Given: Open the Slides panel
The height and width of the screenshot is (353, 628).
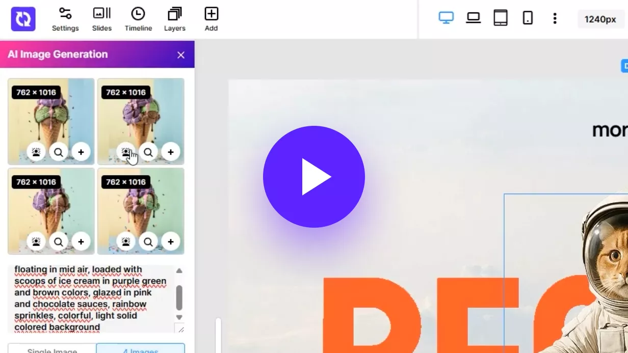Looking at the screenshot, I should pyautogui.click(x=102, y=19).
